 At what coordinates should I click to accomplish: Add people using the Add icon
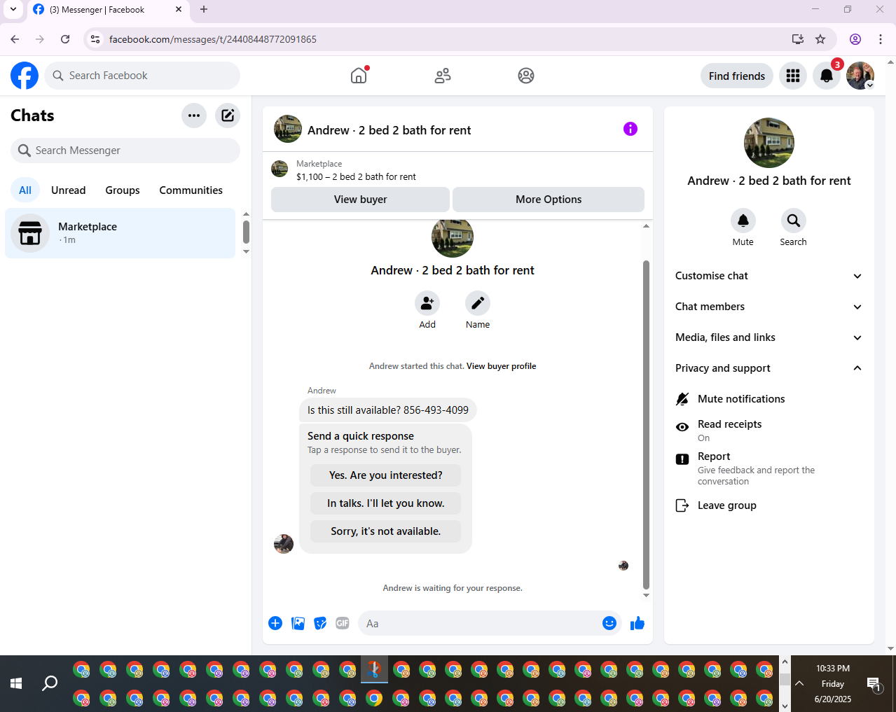427,303
